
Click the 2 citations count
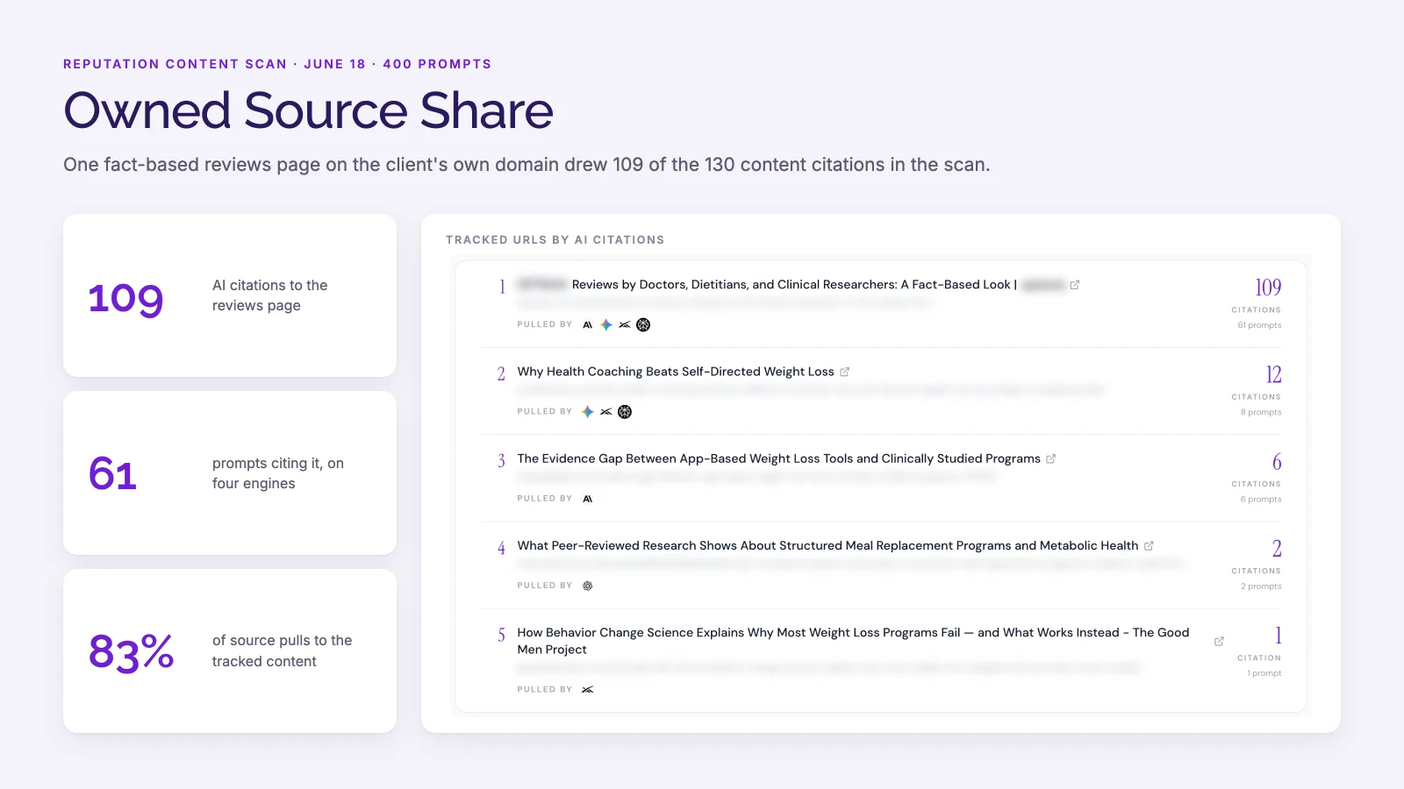pos(1277,548)
